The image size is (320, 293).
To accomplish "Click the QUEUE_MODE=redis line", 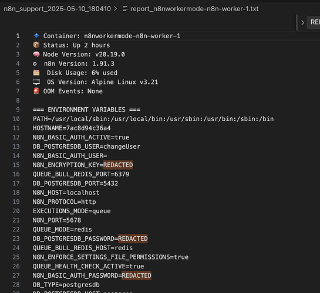I will pos(62,229).
